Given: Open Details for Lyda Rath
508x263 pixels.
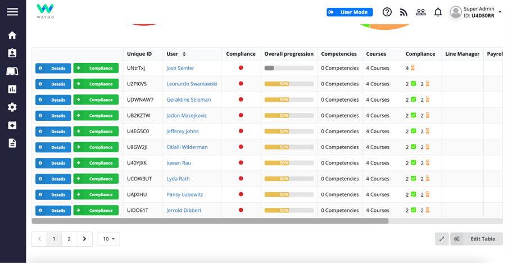Looking at the screenshot, I should [x=53, y=179].
